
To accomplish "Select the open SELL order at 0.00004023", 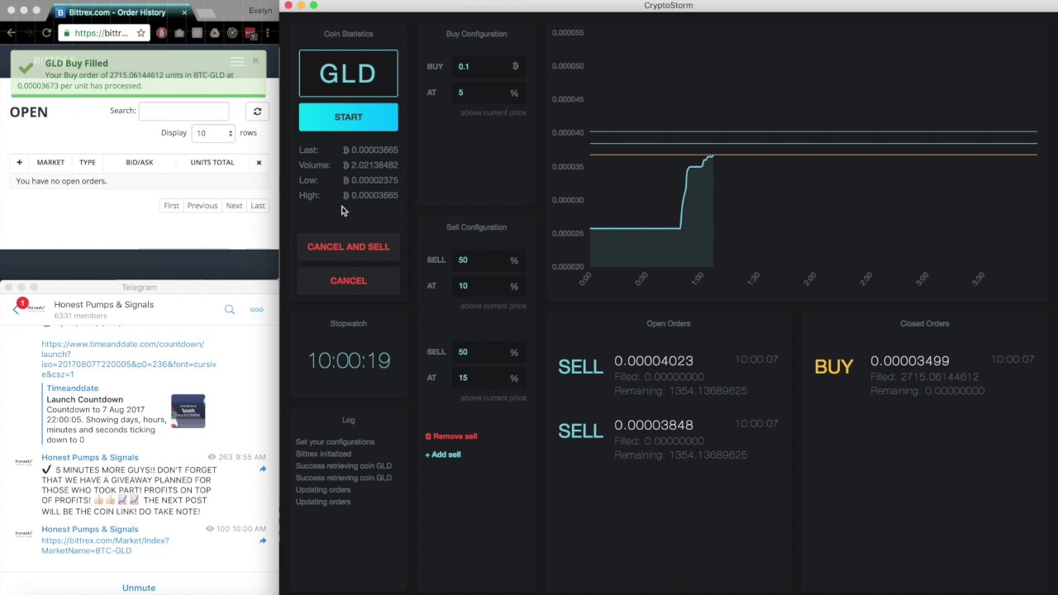I will 668,374.
